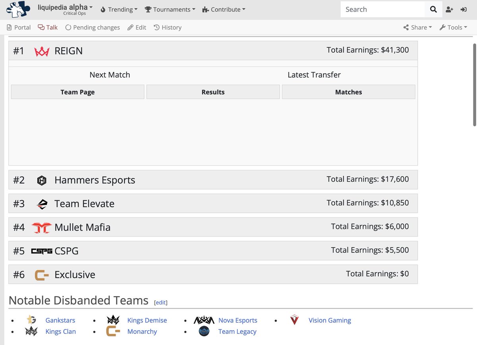
Task: Open the create account icon
Action: [450, 10]
